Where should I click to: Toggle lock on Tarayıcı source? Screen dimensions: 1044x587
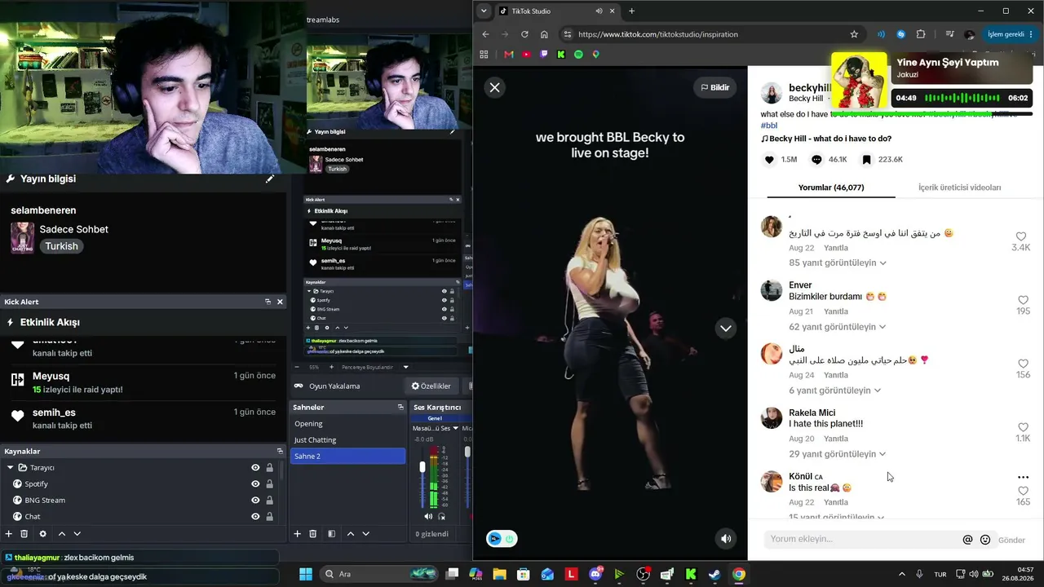(x=270, y=468)
